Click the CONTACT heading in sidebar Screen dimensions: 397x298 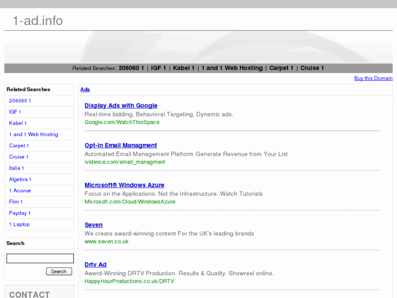pyautogui.click(x=29, y=295)
